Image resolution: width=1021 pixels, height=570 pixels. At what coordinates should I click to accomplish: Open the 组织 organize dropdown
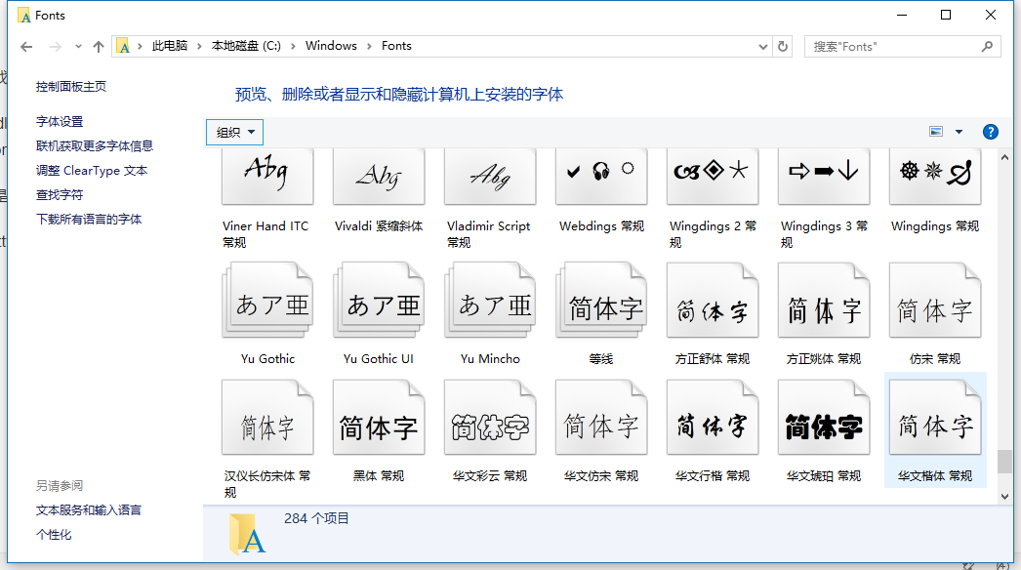click(234, 132)
